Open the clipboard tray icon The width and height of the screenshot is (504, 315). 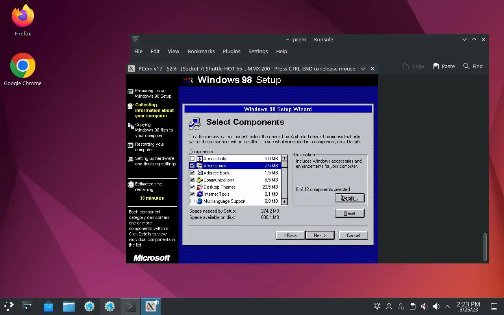click(x=413, y=306)
